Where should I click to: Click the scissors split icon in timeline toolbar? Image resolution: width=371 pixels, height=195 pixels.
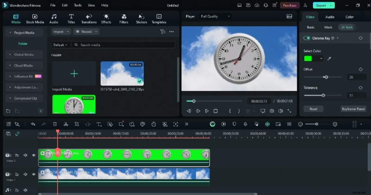click(x=66, y=124)
